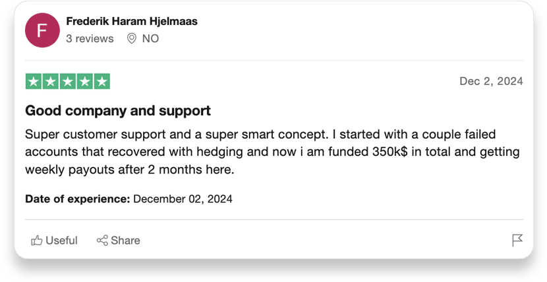Click the Dec 2, 2024 date

(x=491, y=81)
